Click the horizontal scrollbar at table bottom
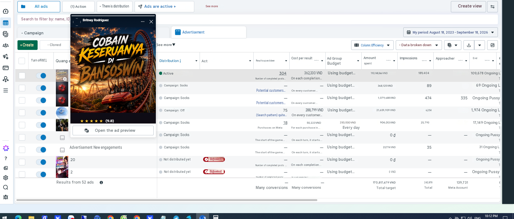Viewport: 514px width, 219px height. point(167,200)
